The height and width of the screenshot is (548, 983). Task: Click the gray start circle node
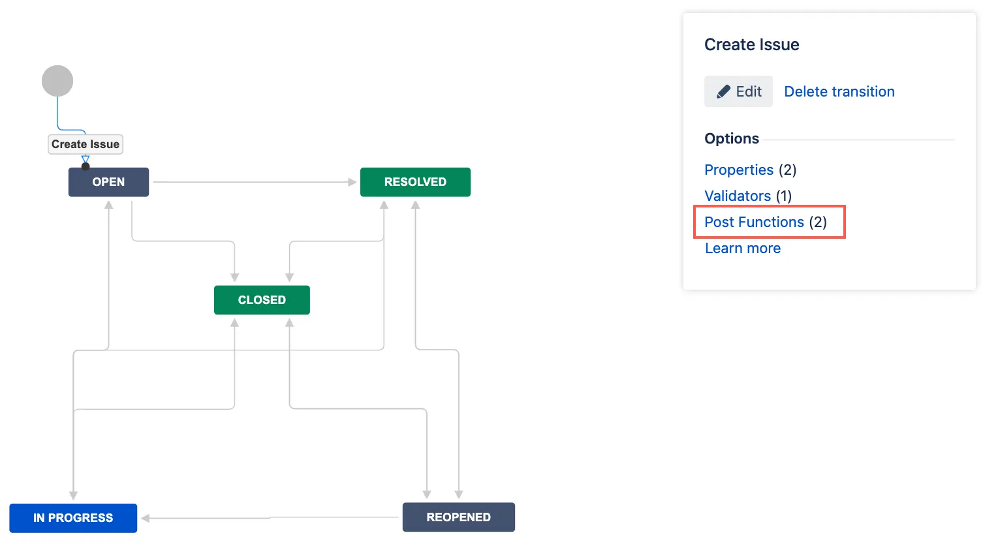tap(57, 81)
